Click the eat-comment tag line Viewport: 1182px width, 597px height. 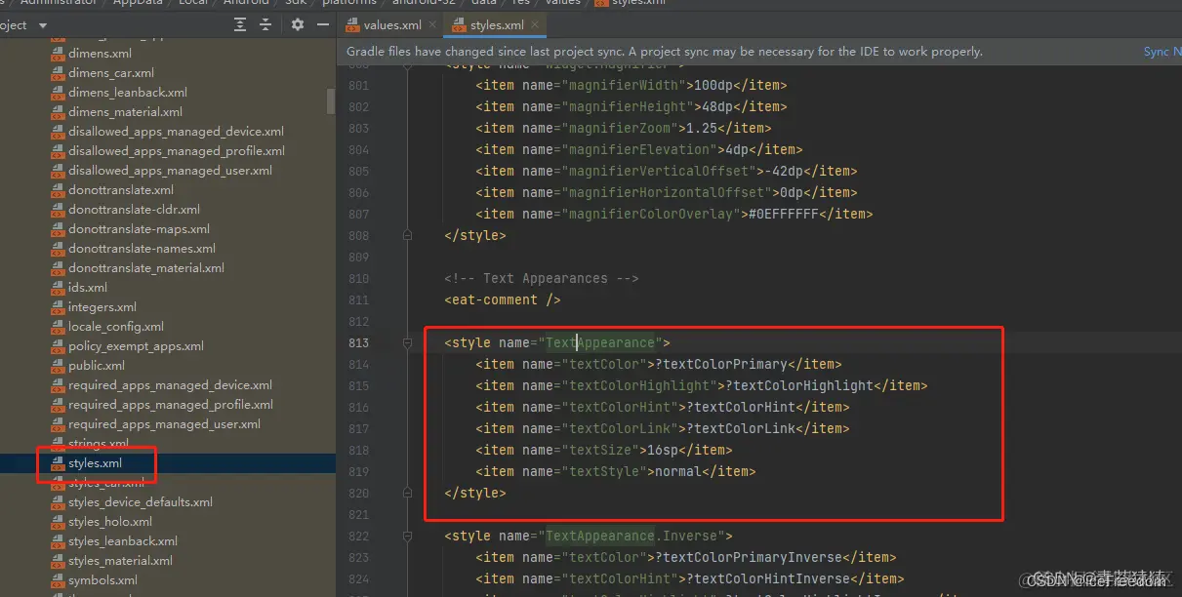[x=502, y=299]
